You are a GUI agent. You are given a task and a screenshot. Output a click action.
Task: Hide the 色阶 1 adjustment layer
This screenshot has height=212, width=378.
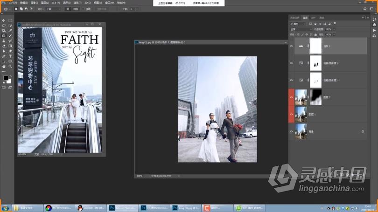point(292,46)
